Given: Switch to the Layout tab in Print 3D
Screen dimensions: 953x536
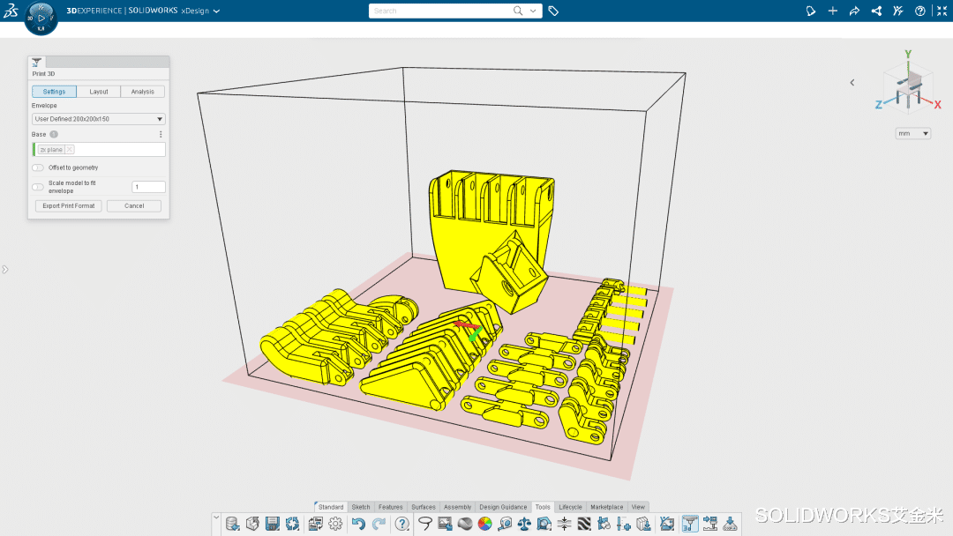Looking at the screenshot, I should (x=99, y=91).
